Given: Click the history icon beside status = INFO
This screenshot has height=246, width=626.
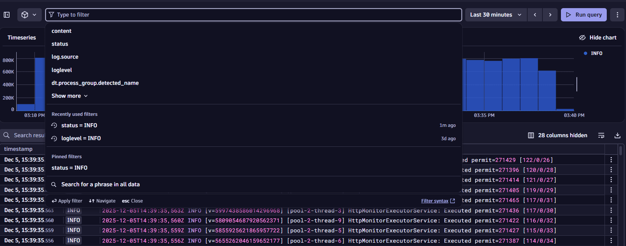Looking at the screenshot, I should 54,125.
